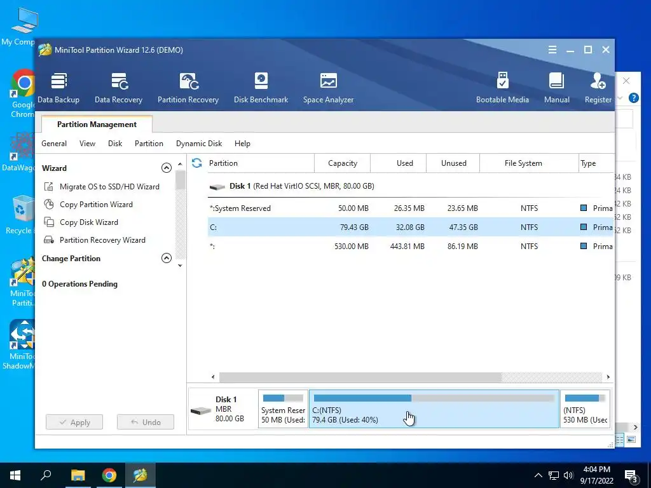Viewport: 651px width, 488px height.
Task: Start the Disk Benchmark tool
Action: 261,88
